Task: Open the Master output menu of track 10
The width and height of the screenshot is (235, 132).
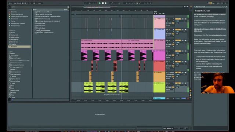Action: [x=170, y=57]
